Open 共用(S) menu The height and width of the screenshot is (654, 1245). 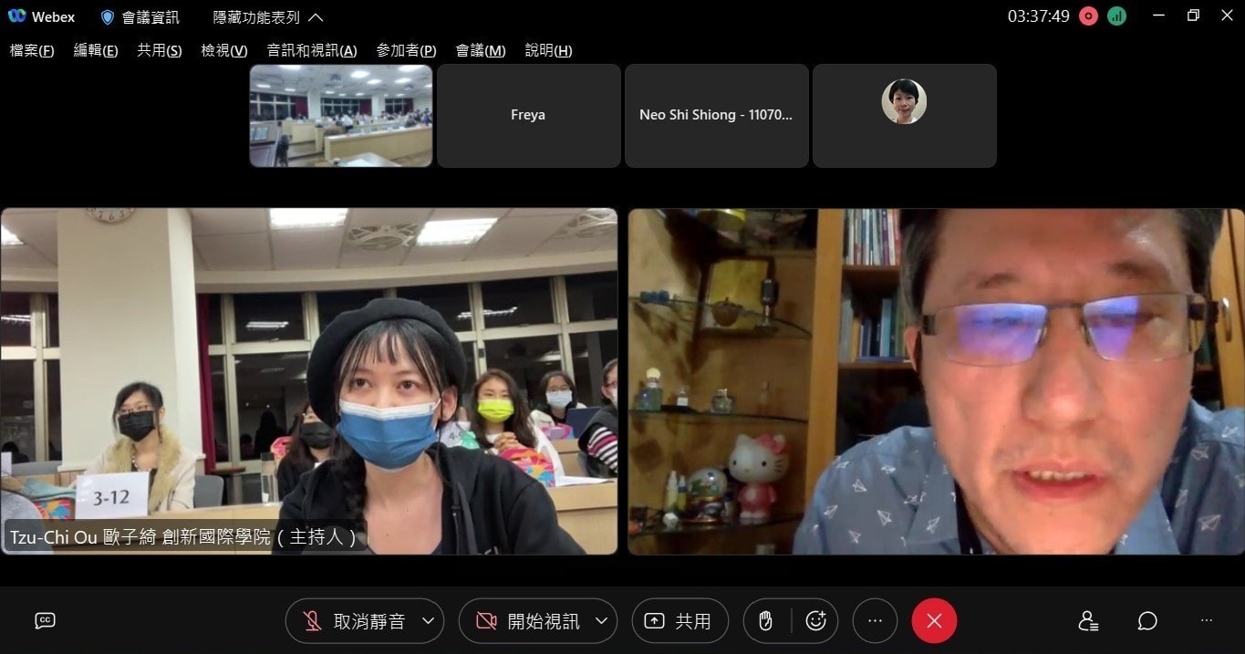point(160,51)
